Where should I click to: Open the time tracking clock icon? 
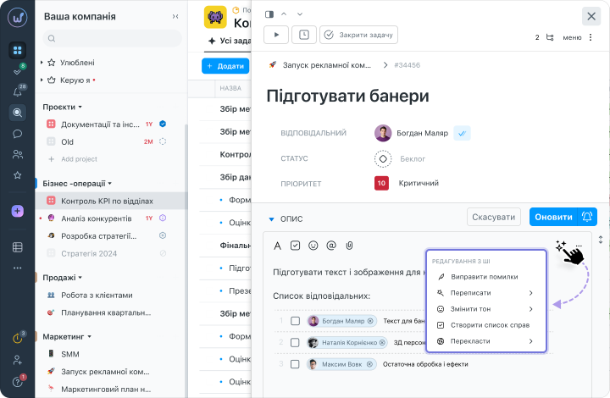point(304,35)
